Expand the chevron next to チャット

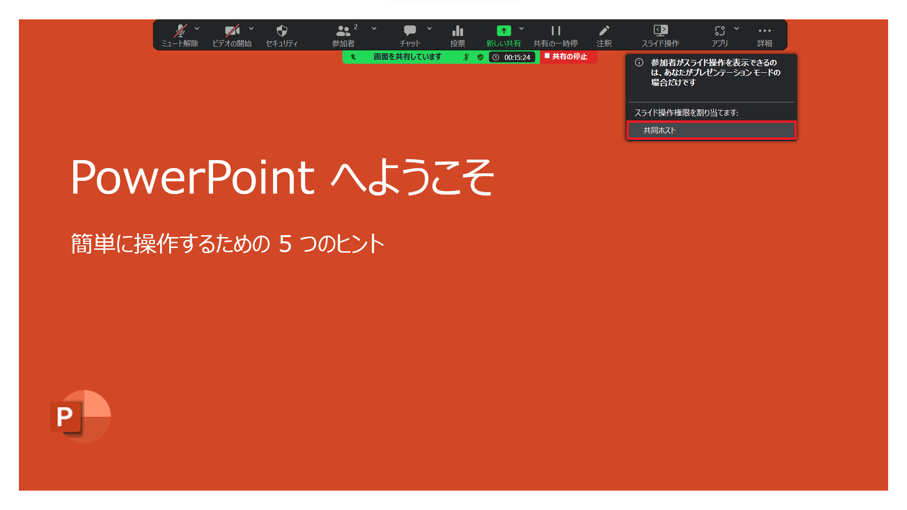(429, 29)
